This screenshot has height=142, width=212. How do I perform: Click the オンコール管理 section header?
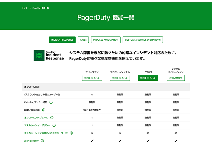coord(106,87)
